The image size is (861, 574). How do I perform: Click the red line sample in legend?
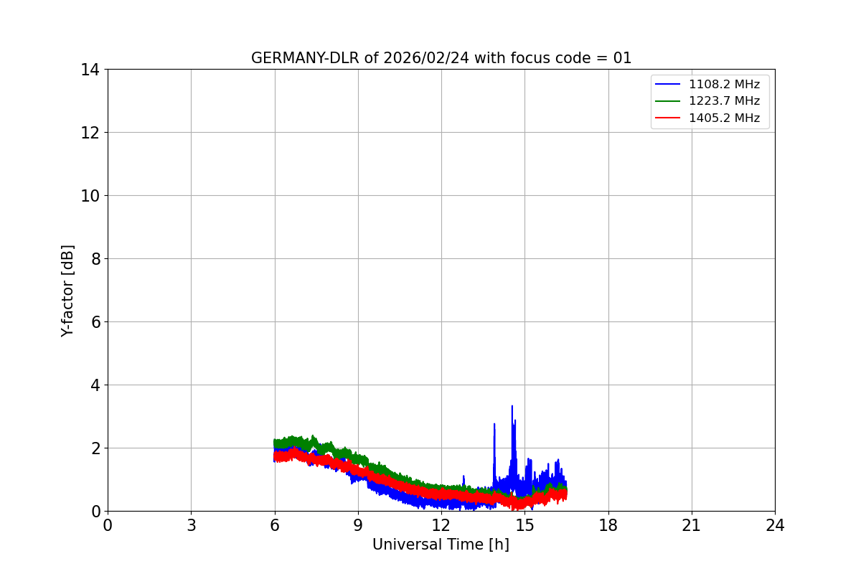pos(668,118)
